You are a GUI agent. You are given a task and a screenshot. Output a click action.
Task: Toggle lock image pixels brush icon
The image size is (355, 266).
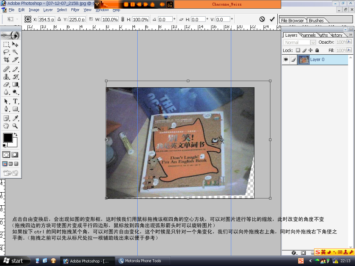point(304,50)
